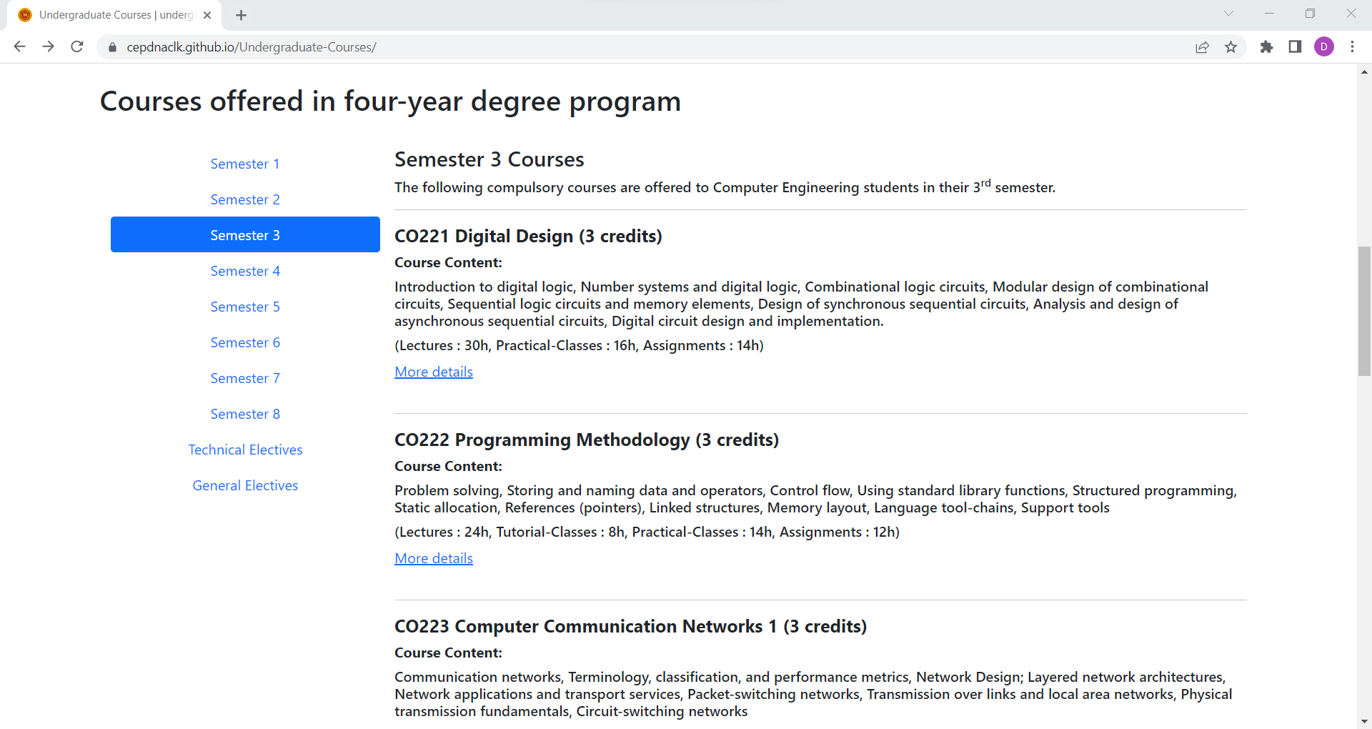Image resolution: width=1372 pixels, height=729 pixels.
Task: Switch to Technical Electives tab
Action: (x=245, y=450)
